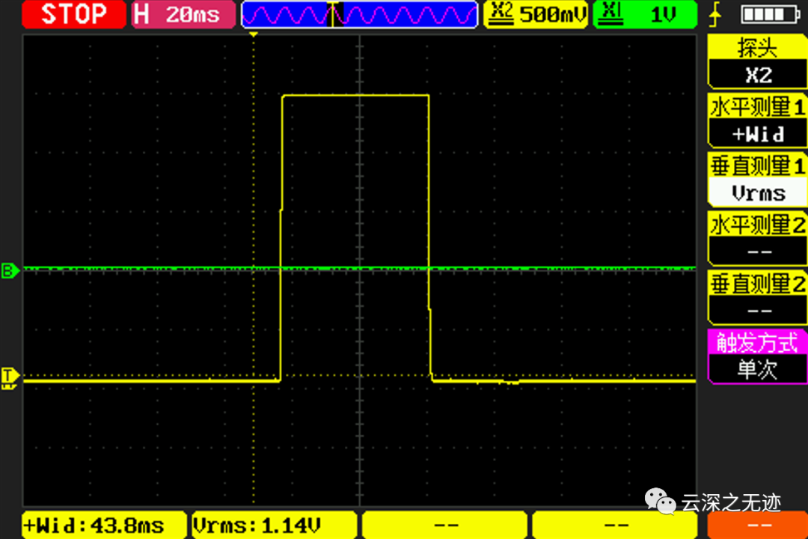The width and height of the screenshot is (808, 539).
Task: Click the Vrms:1.14V readout button
Action: (274, 525)
